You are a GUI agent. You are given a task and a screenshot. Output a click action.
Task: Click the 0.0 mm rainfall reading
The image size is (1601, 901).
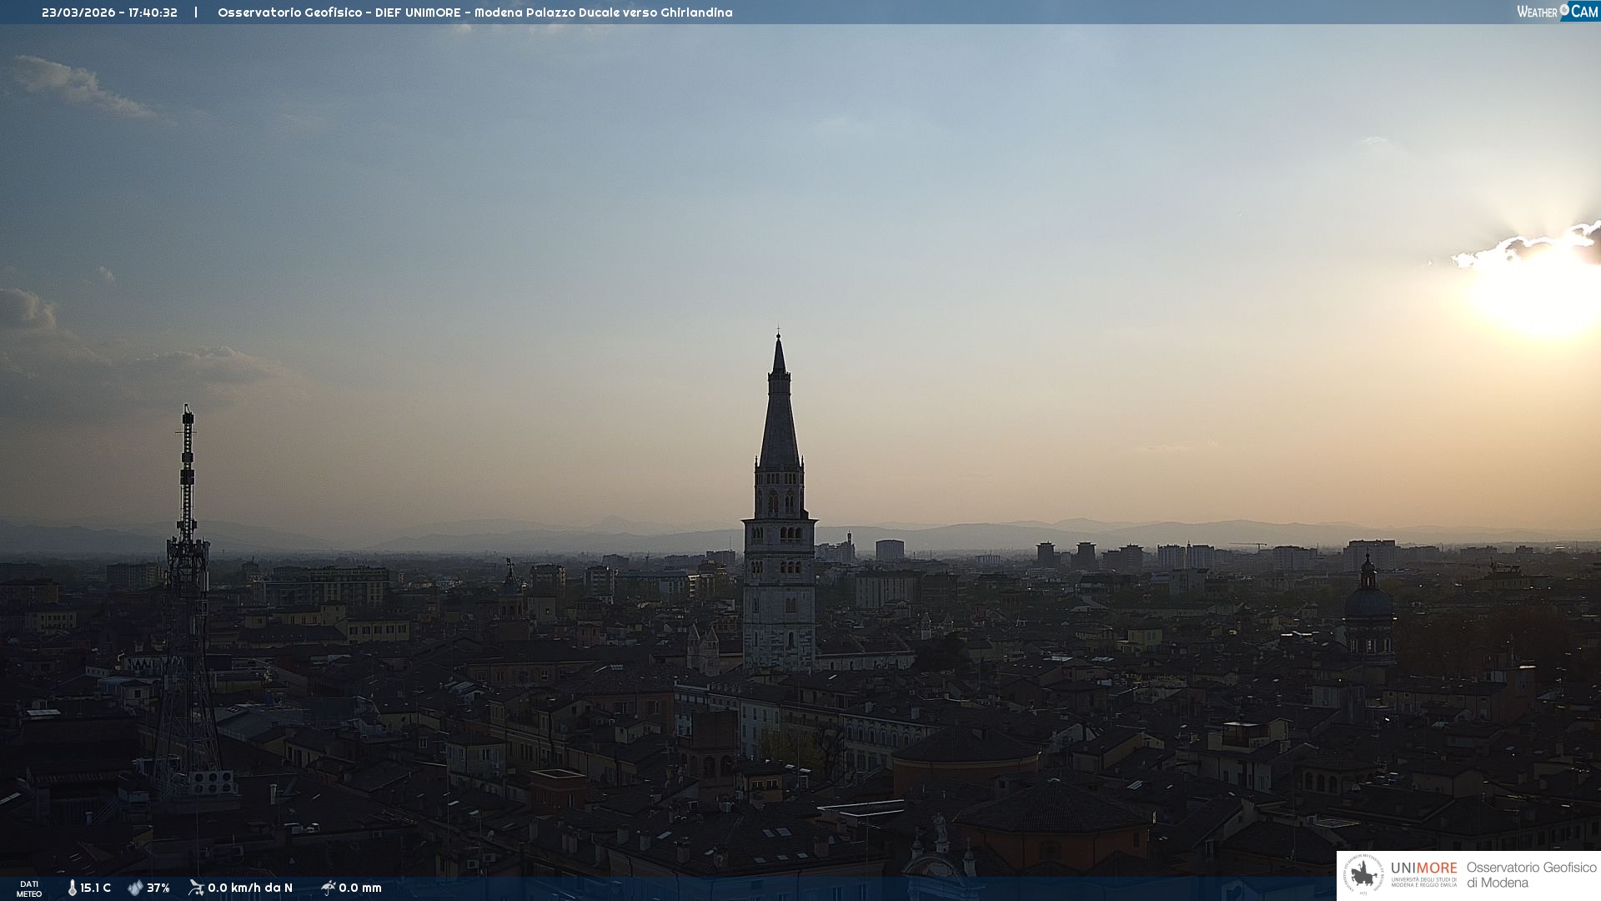pyautogui.click(x=360, y=888)
